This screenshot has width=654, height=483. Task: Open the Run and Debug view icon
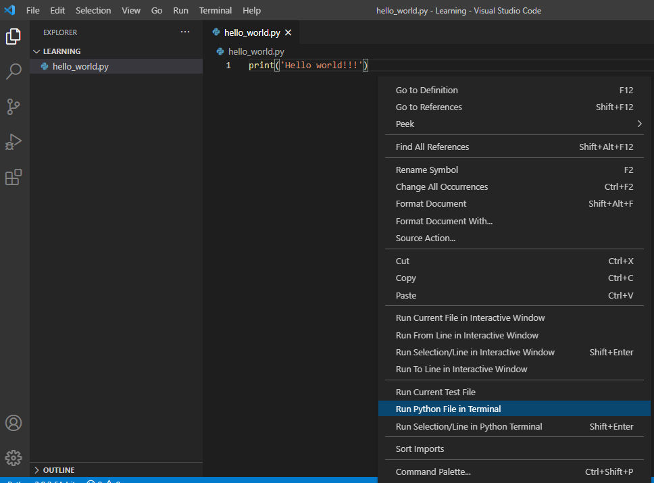pyautogui.click(x=14, y=142)
